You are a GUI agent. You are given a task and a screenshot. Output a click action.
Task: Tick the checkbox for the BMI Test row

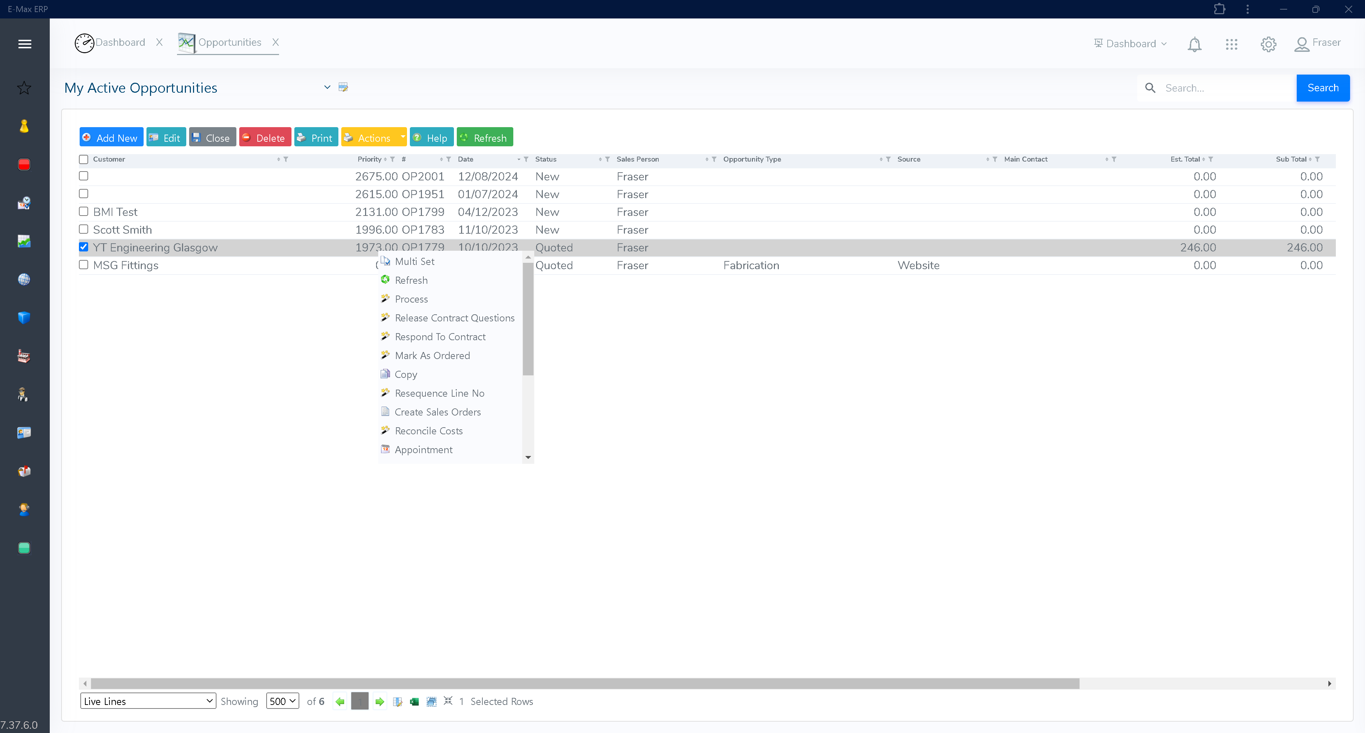pos(83,211)
